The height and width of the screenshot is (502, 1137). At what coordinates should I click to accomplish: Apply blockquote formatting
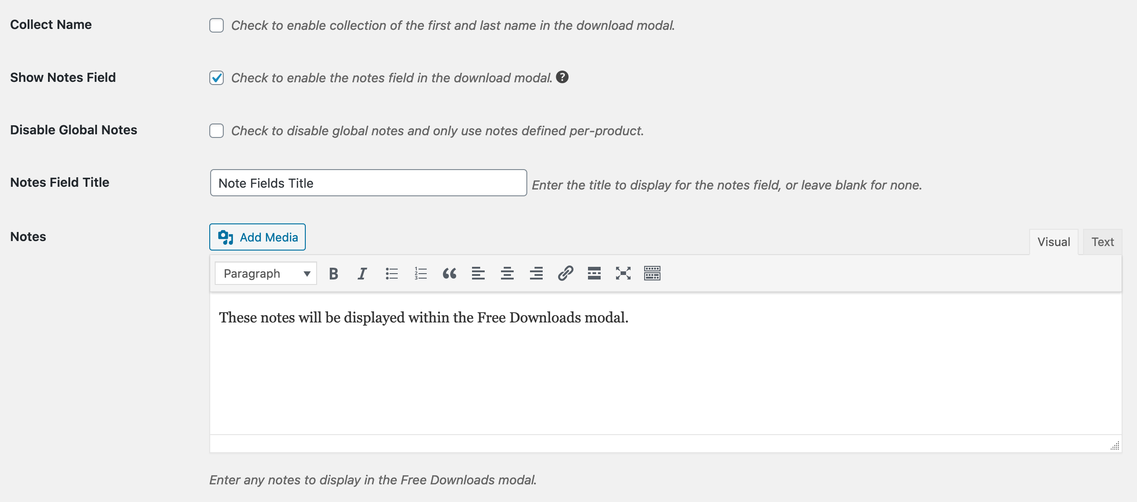point(449,274)
